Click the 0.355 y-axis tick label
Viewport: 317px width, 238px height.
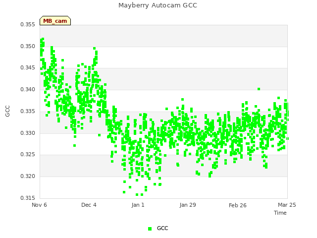pos(28,24)
